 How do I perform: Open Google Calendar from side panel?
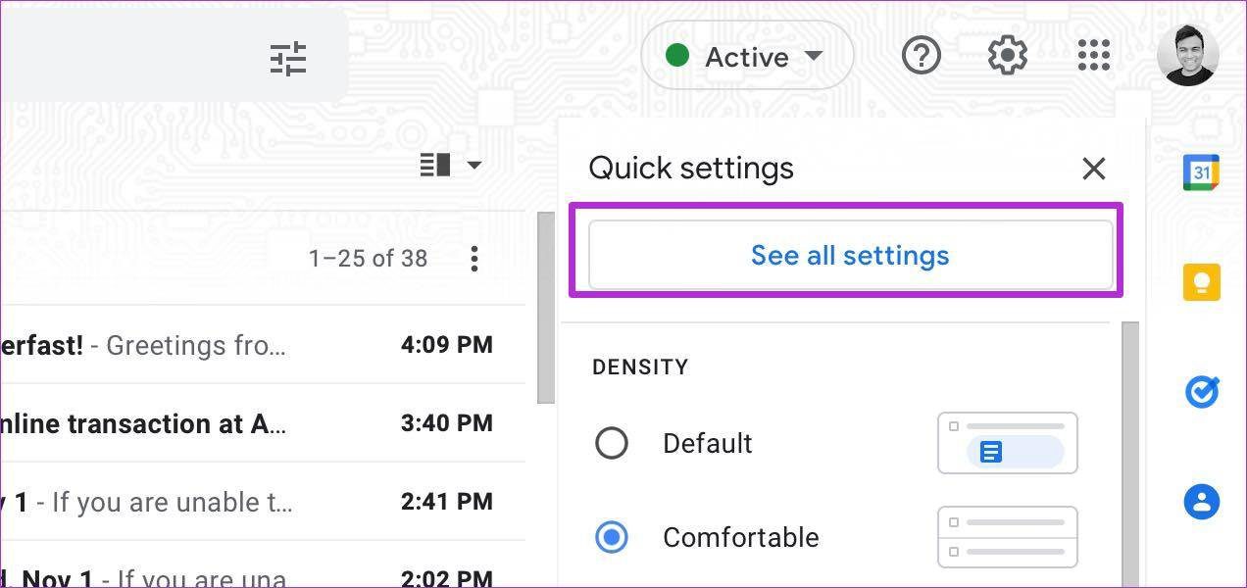tap(1201, 172)
